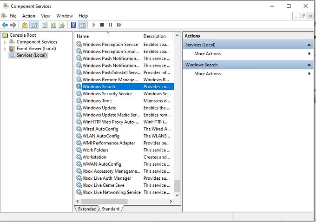The height and width of the screenshot is (222, 316).
Task: Click gear icon beside WLAN AutoConfig
Action: (79, 136)
